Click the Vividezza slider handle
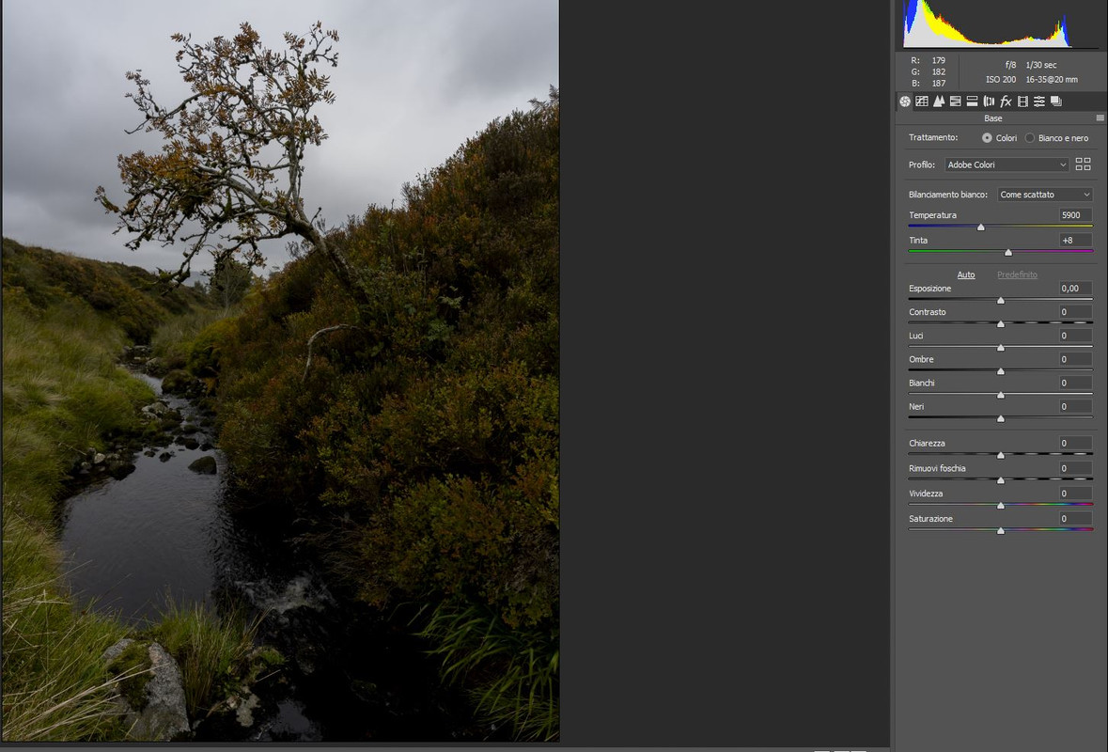1108x752 pixels. [1001, 506]
